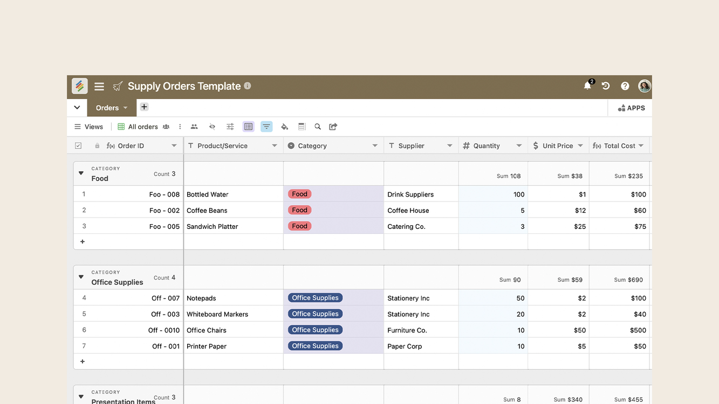The image size is (719, 404).
Task: Toggle hidden fields eye icon
Action: (212, 127)
